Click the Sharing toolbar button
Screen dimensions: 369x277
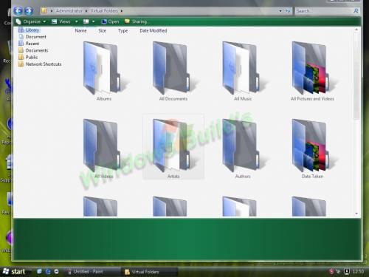[136, 21]
